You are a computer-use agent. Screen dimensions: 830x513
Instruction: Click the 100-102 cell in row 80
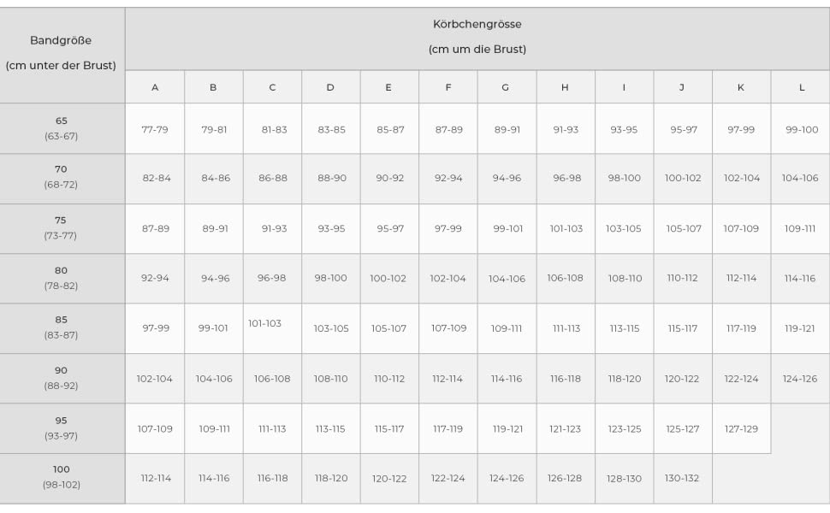(x=388, y=278)
